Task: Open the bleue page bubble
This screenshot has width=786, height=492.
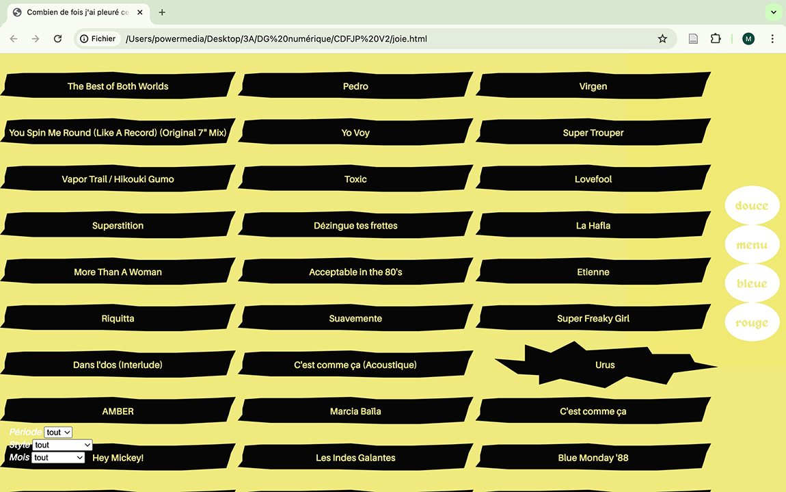Action: 752,283
